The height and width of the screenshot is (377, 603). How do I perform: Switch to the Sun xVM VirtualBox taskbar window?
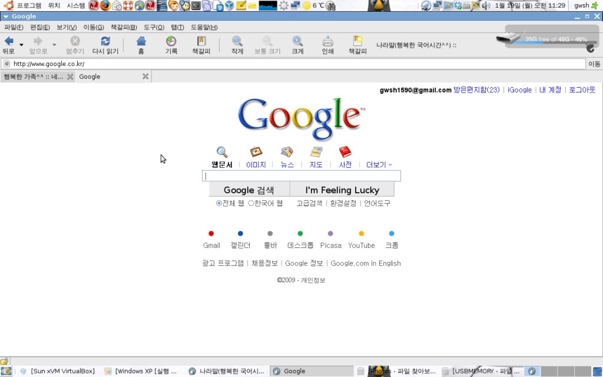pos(58,371)
